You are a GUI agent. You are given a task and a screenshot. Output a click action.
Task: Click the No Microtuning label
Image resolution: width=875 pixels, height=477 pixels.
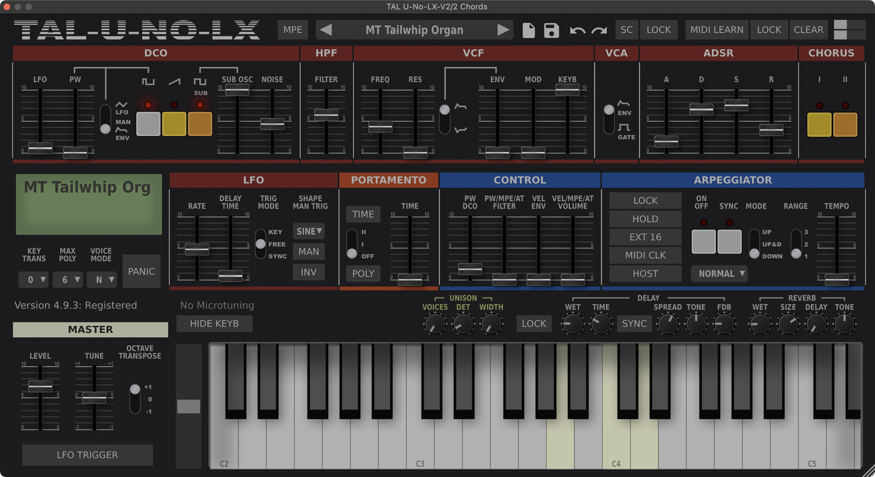[217, 305]
